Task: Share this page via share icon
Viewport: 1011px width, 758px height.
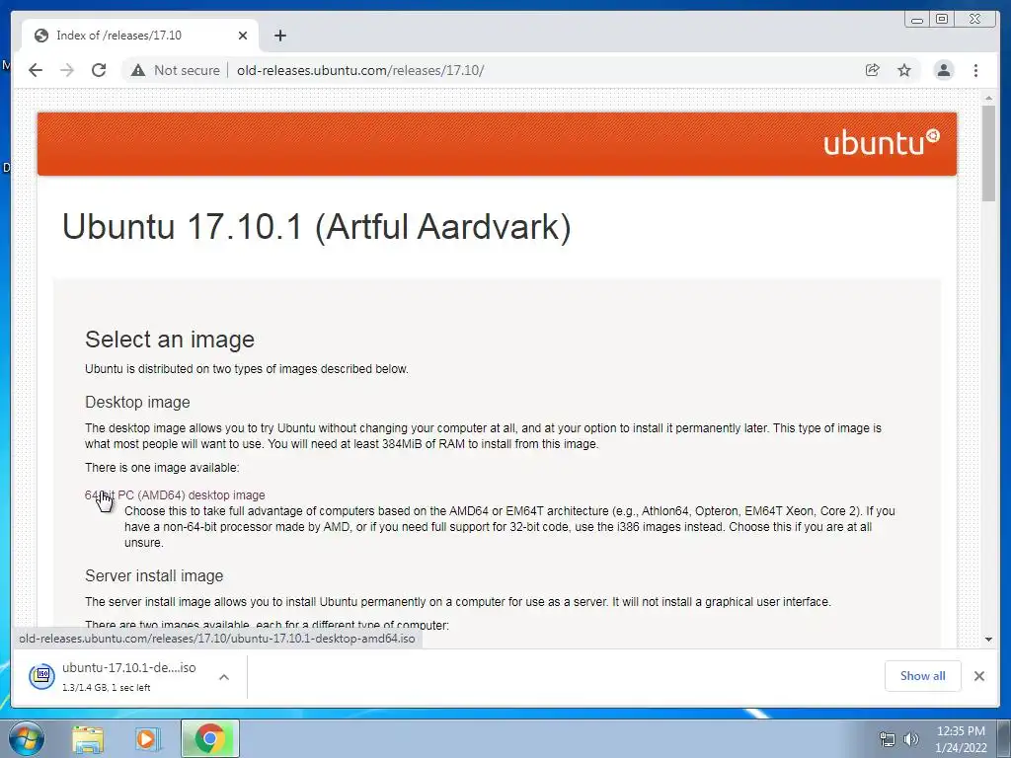Action: pos(873,70)
